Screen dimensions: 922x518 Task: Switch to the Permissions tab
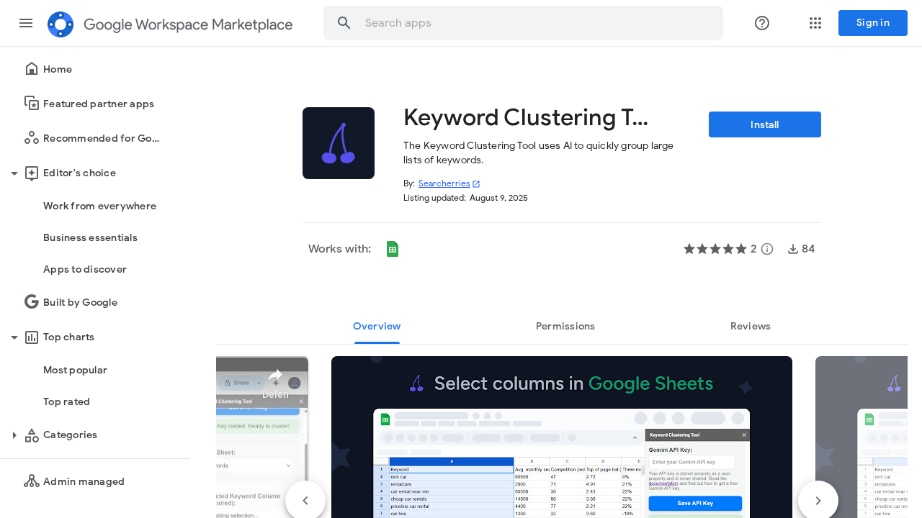(x=565, y=327)
